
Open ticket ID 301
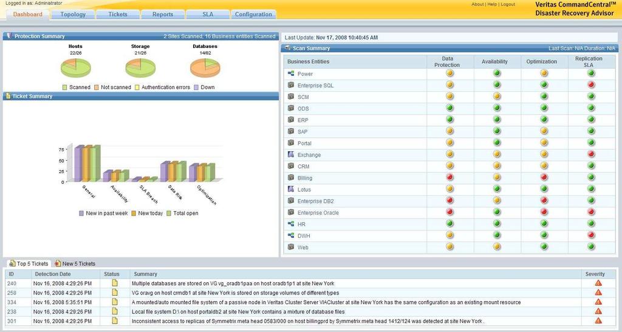click(x=12, y=321)
